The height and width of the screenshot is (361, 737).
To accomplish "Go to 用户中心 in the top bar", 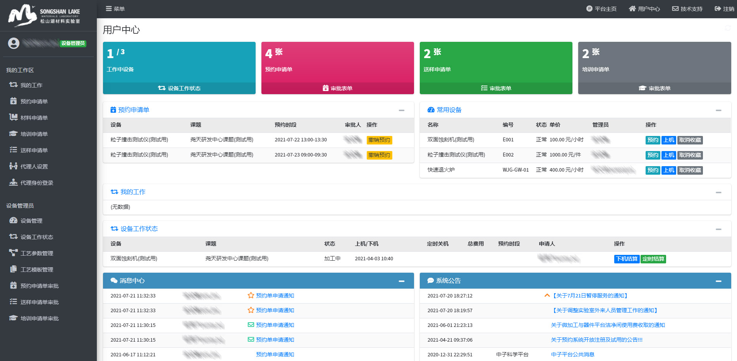I will click(644, 9).
